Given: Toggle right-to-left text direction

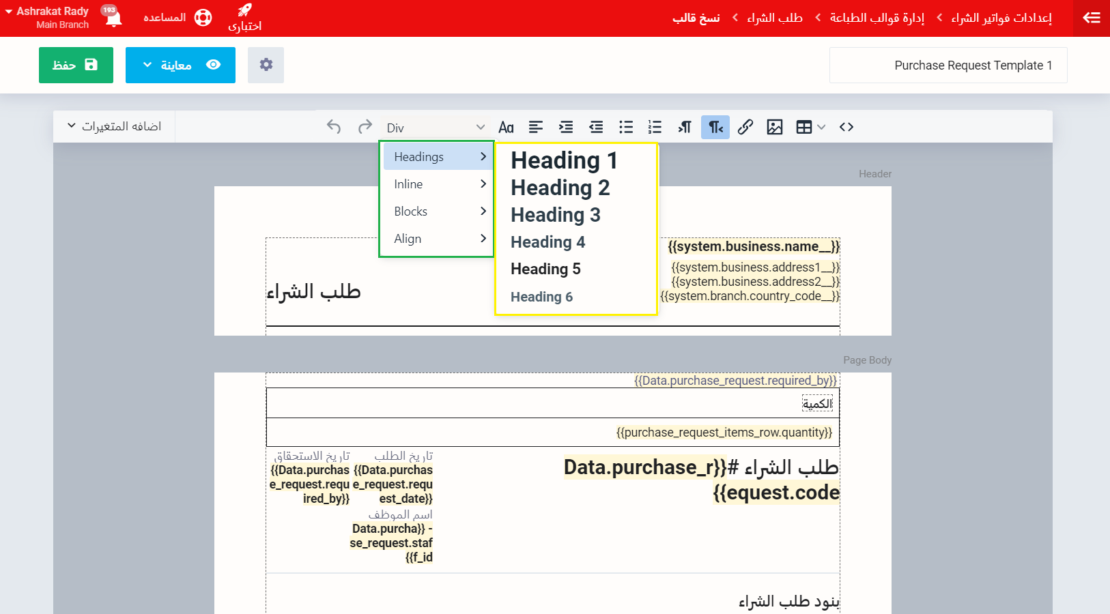Looking at the screenshot, I should click(x=715, y=127).
